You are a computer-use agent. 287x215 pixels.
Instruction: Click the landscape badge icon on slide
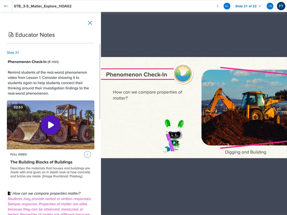coord(183,74)
